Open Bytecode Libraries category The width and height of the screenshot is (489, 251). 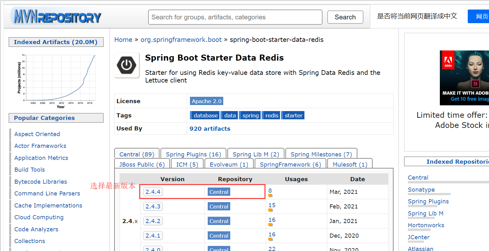point(41,182)
